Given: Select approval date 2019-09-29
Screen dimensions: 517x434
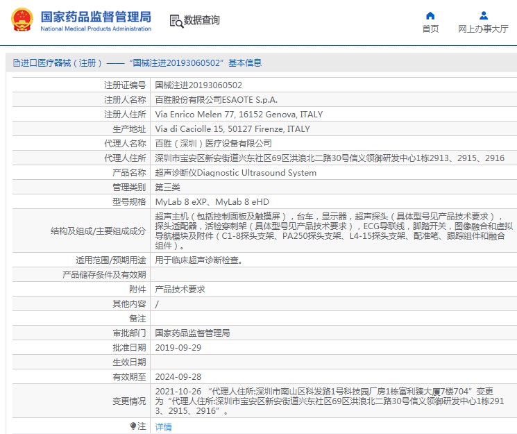Looking at the screenshot, I should [178, 347].
